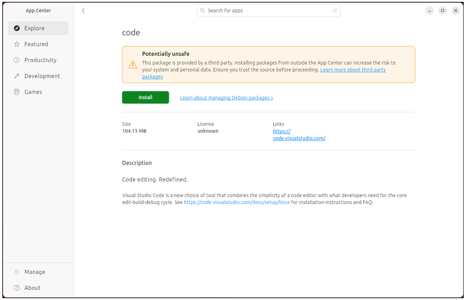The image size is (466, 300).
Task: Click the 'License' label
Action: click(x=206, y=124)
